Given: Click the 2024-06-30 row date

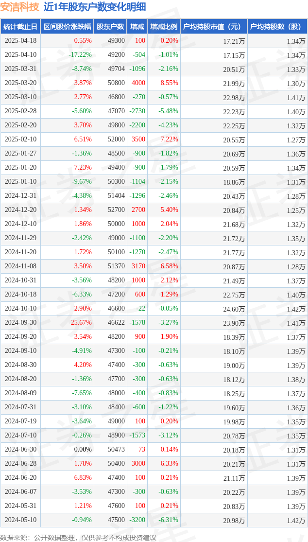Looking at the screenshot, I should (x=20, y=449).
